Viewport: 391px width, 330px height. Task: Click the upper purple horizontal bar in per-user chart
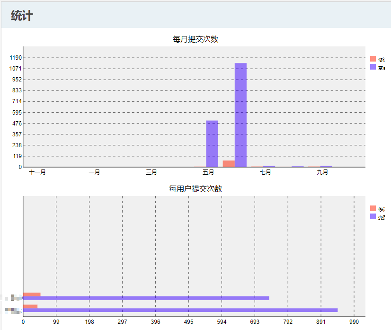coord(146,298)
